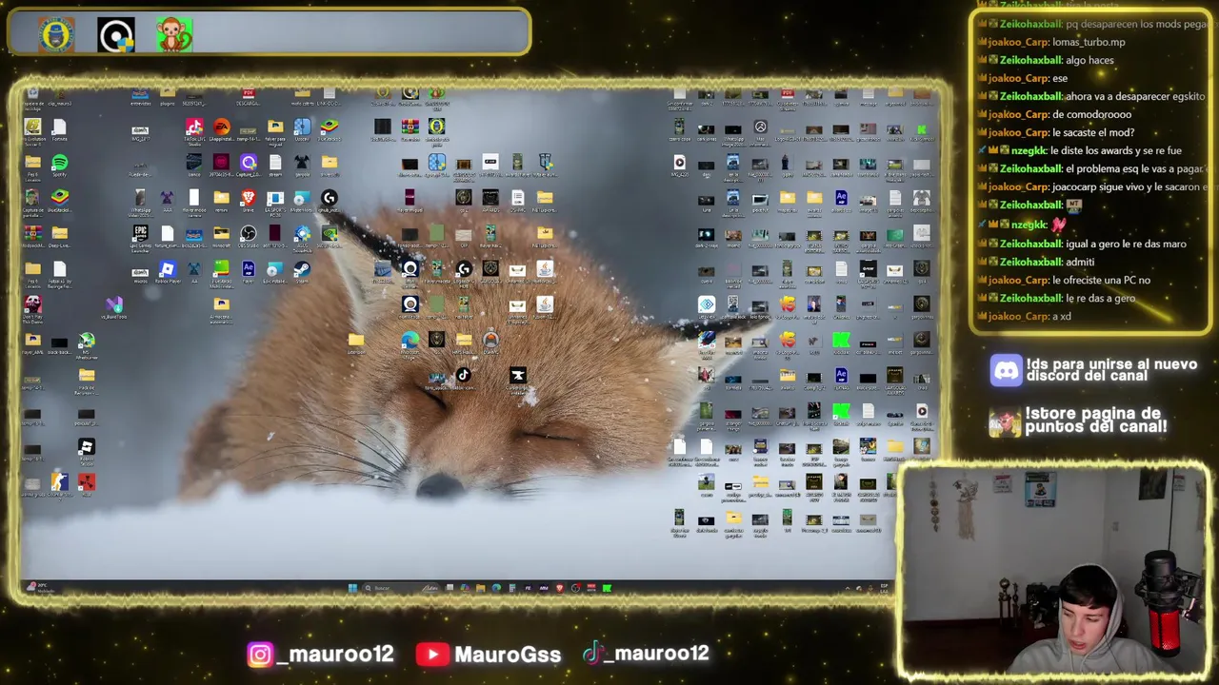Open the PDF file at desktop top-right
Screen dimensions: 1219x685
(x=787, y=94)
